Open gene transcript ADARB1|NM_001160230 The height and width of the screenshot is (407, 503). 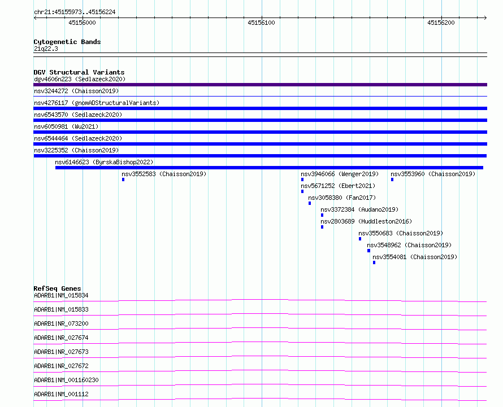tap(66, 380)
